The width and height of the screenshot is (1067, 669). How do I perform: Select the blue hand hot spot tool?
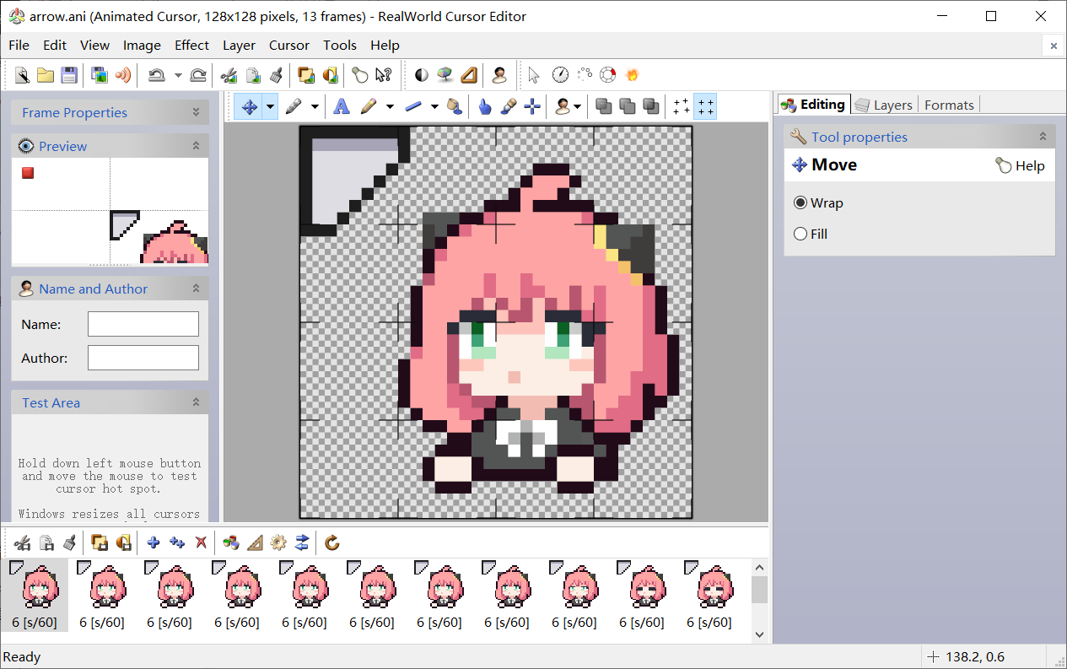pyautogui.click(x=484, y=106)
